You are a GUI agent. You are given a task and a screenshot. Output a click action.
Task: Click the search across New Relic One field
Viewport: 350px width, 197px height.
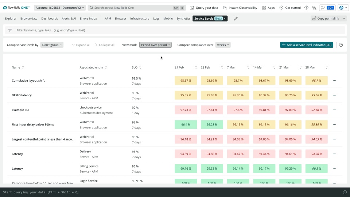pyautogui.click(x=137, y=8)
